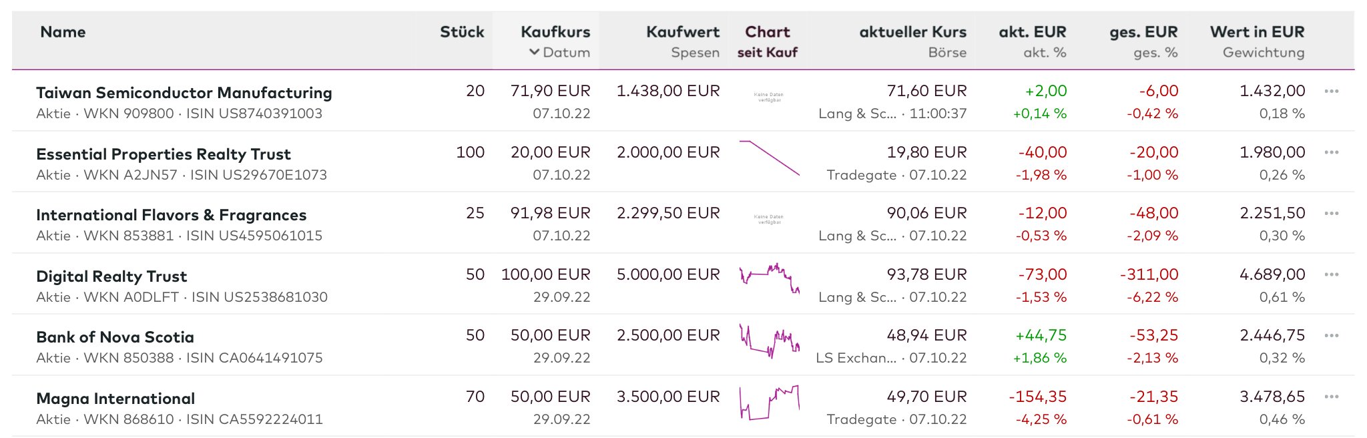Open three-dot menu for International Flavors & Fragrances
Image resolution: width=1367 pixels, height=438 pixels.
click(1331, 214)
